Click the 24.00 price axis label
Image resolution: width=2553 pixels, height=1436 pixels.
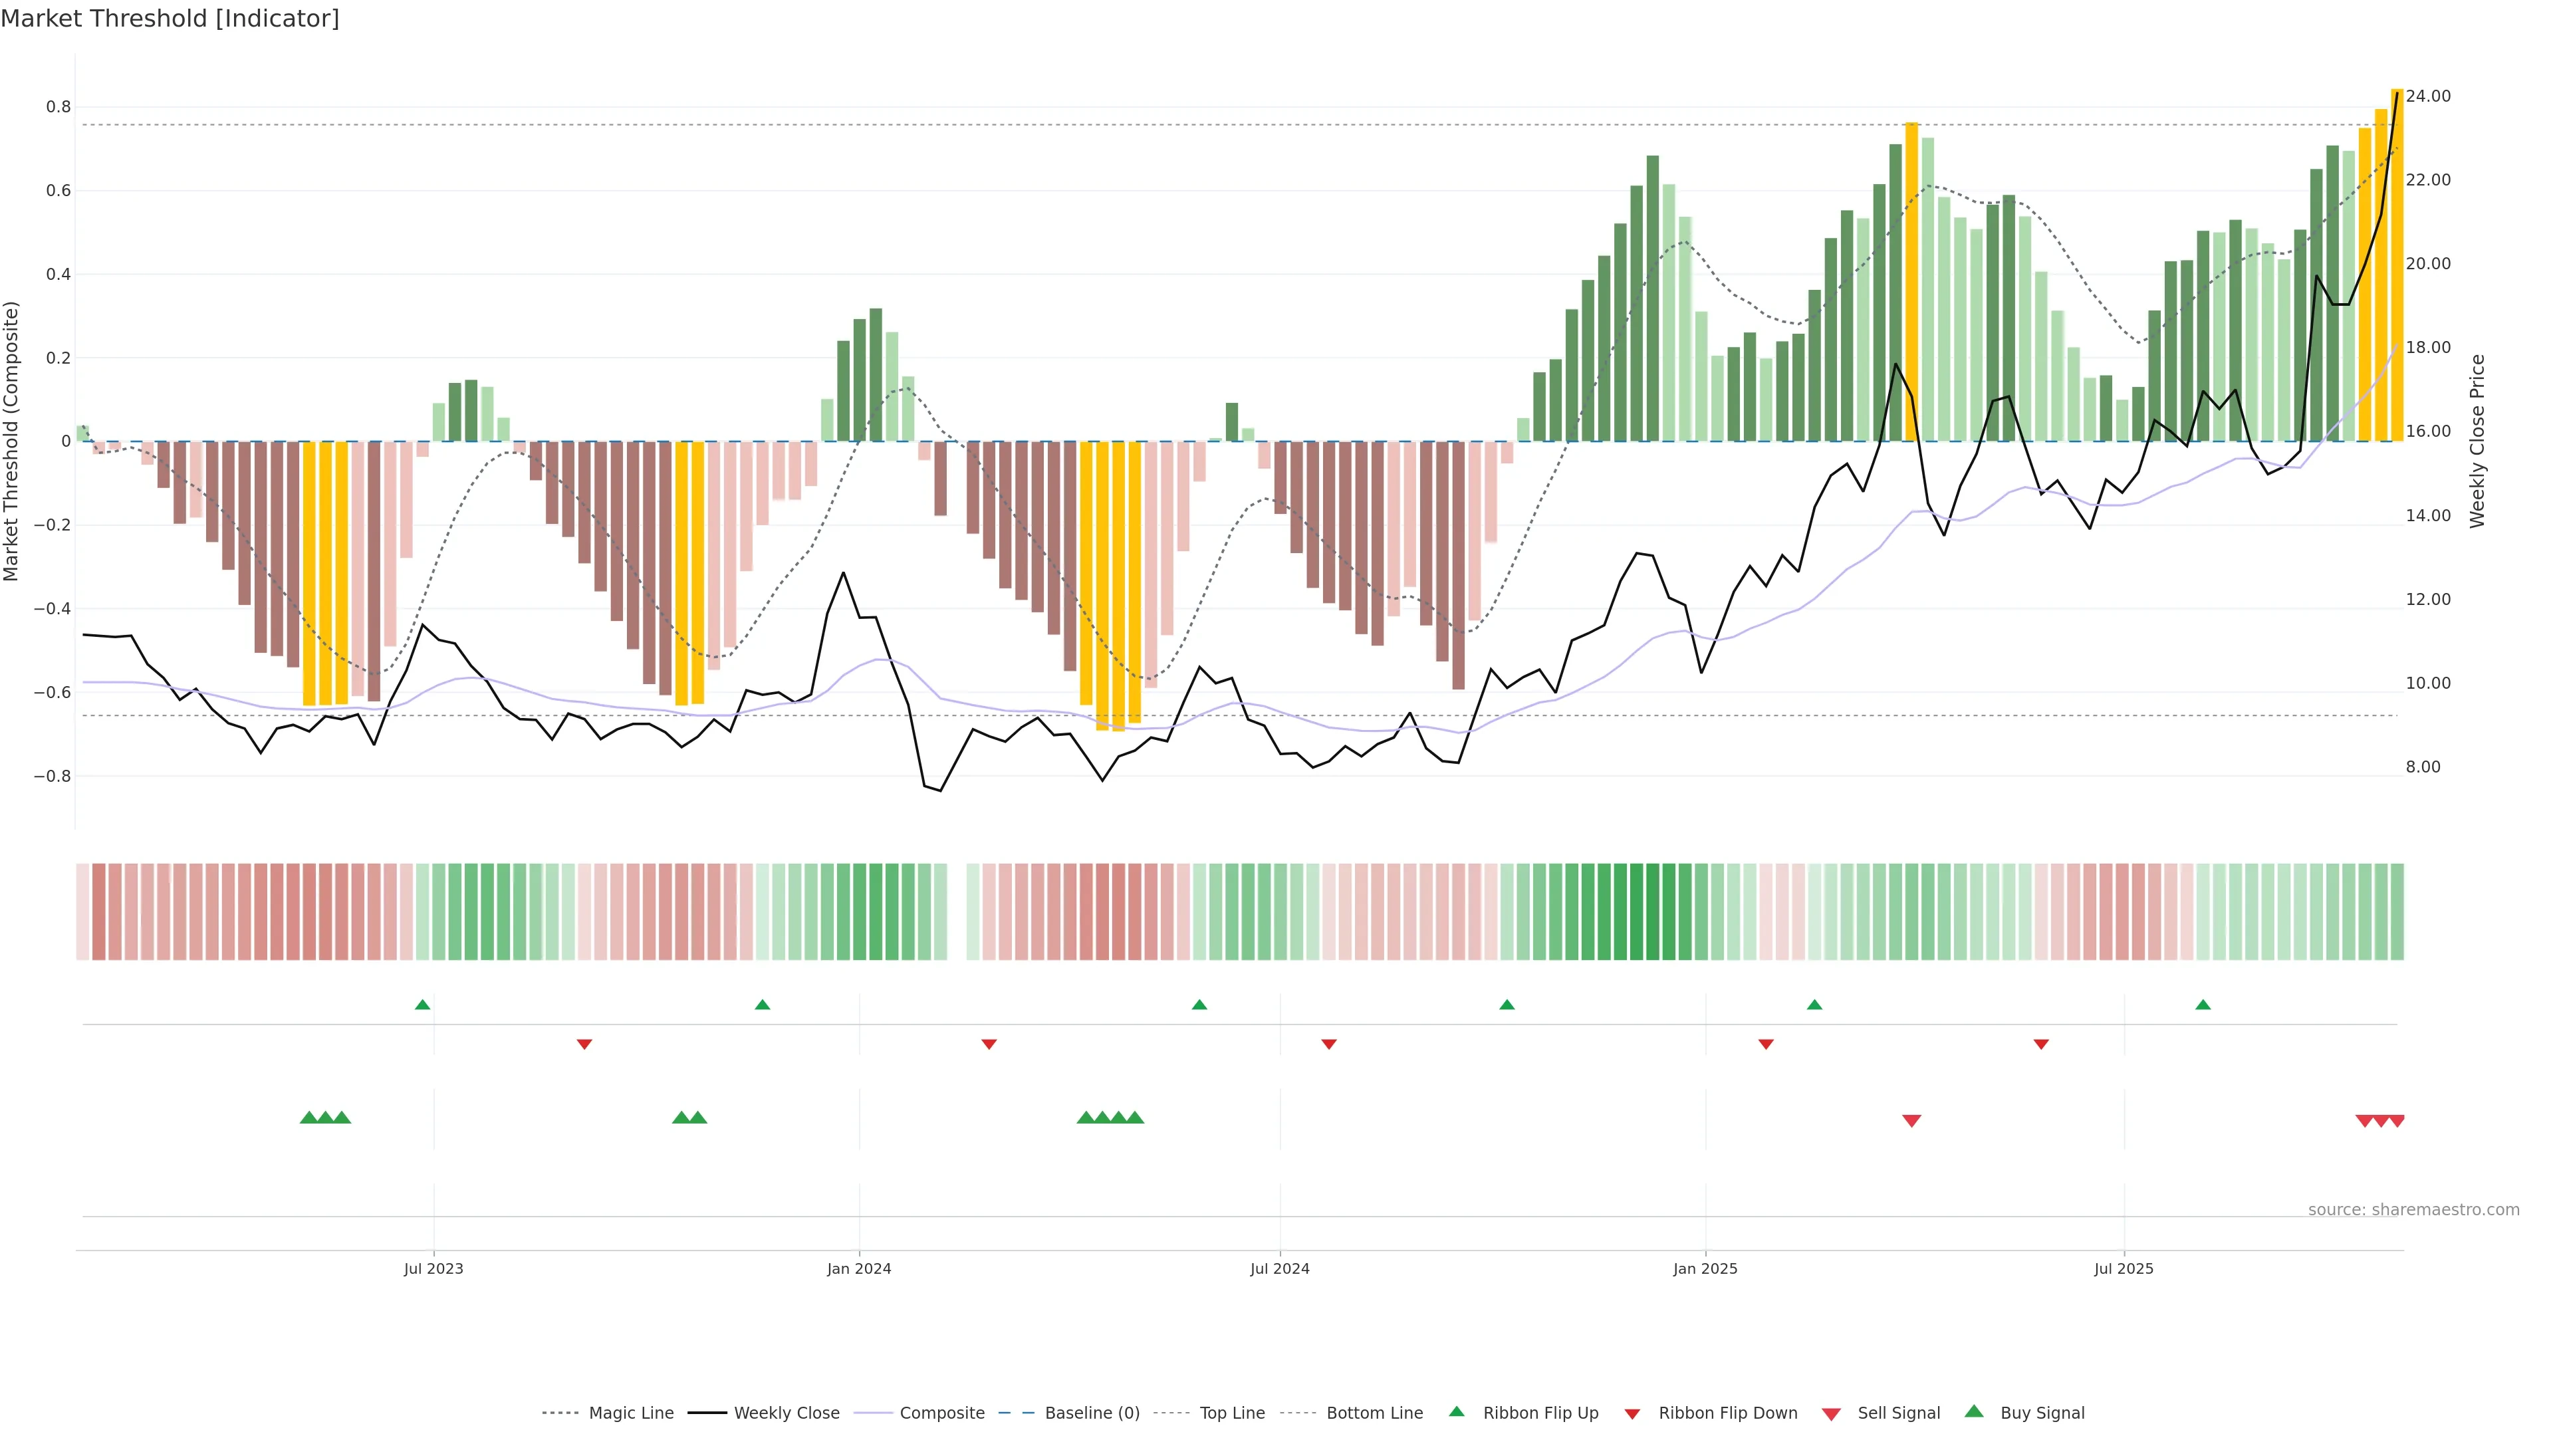click(2428, 96)
